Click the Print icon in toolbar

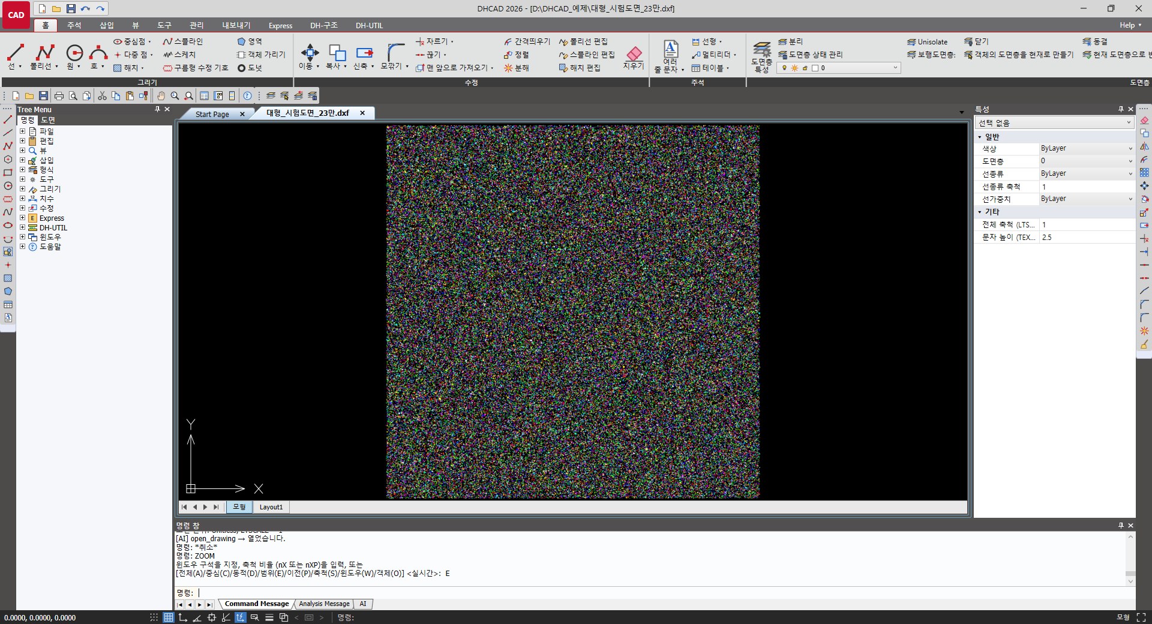[x=59, y=96]
